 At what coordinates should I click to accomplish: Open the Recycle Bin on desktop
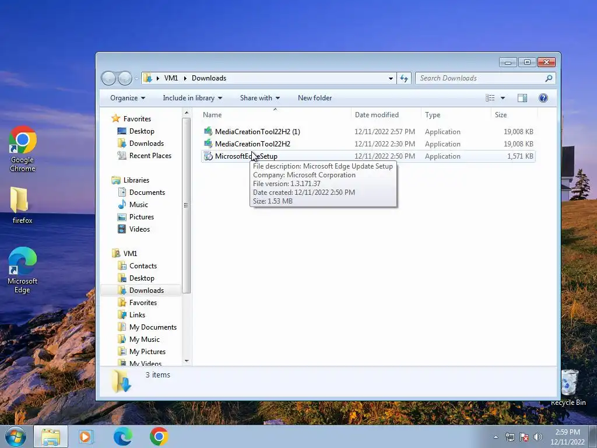568,387
